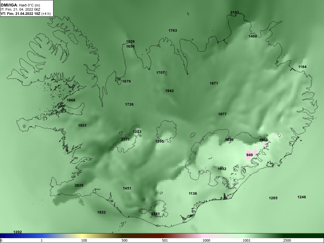Select the 1 tick on the color scale
The width and height of the screenshot is (324, 243).
[42, 240]
